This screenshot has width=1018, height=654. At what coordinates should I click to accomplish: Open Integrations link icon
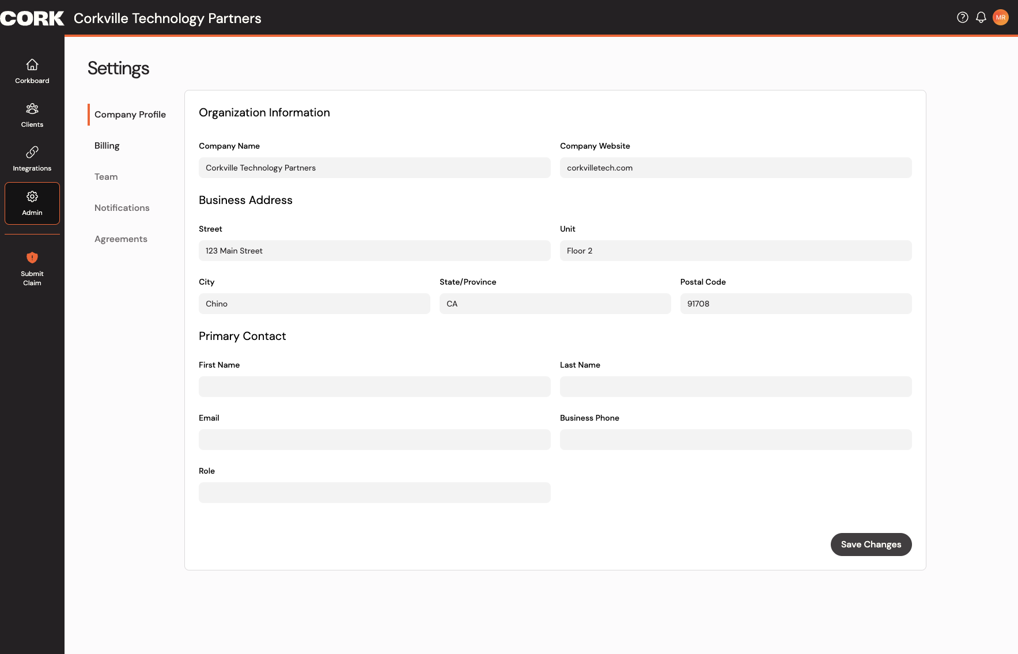tap(32, 152)
